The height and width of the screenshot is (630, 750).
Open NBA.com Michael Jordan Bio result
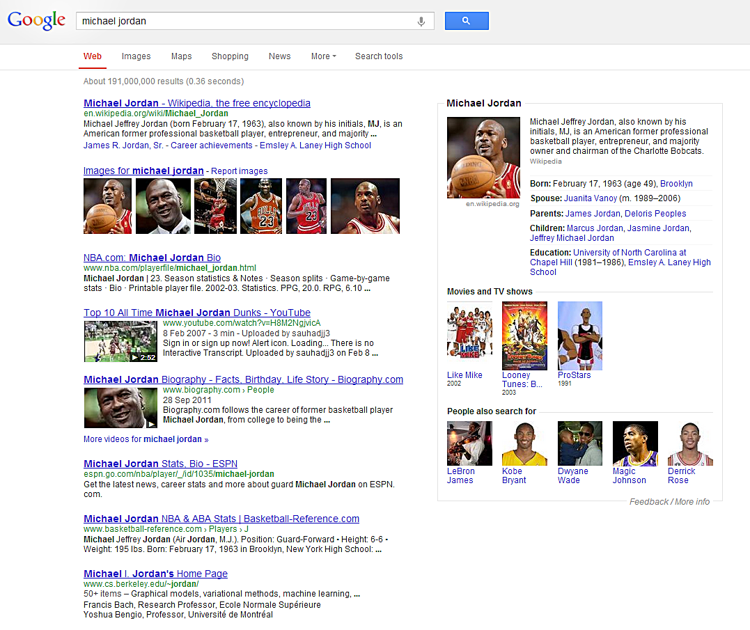click(152, 258)
